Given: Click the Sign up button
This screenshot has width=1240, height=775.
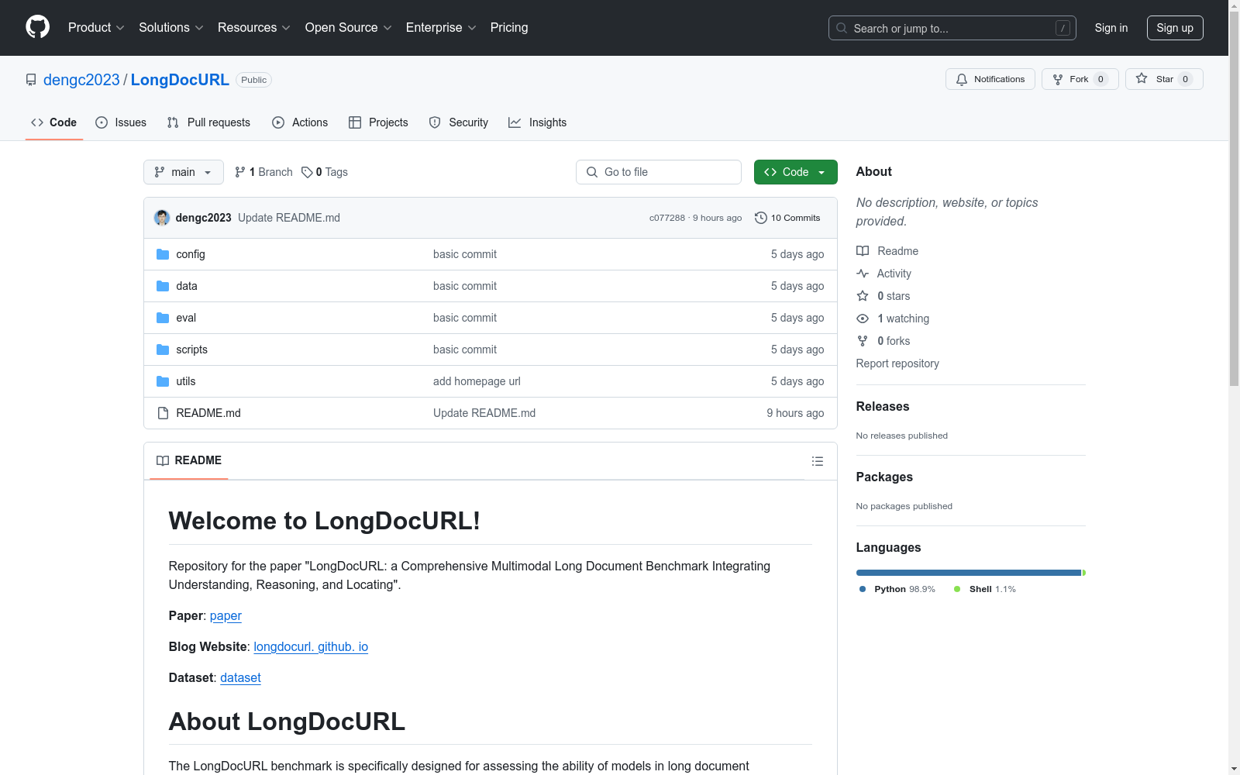Looking at the screenshot, I should coord(1175,28).
